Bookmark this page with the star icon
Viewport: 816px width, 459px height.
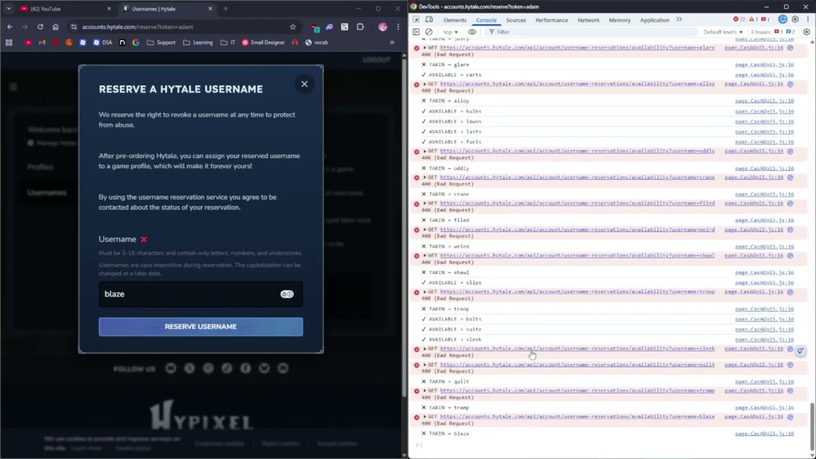(x=293, y=27)
